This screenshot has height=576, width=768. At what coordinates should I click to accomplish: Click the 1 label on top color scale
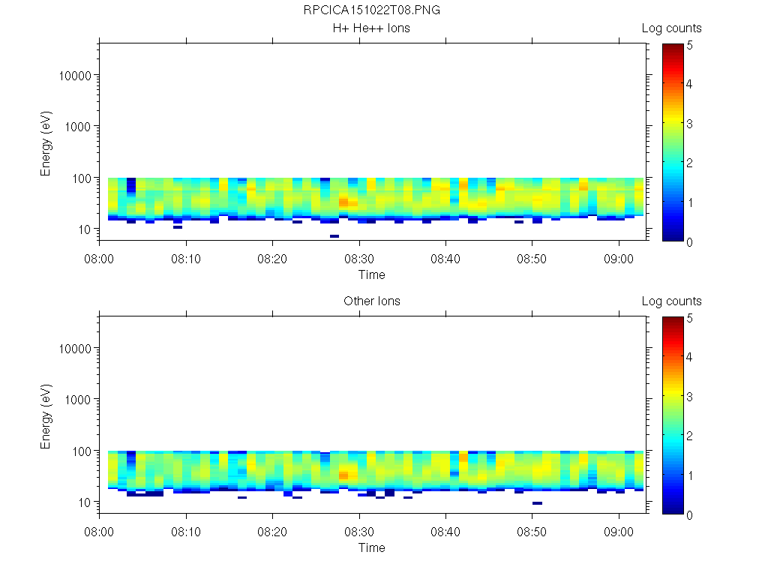[690, 202]
